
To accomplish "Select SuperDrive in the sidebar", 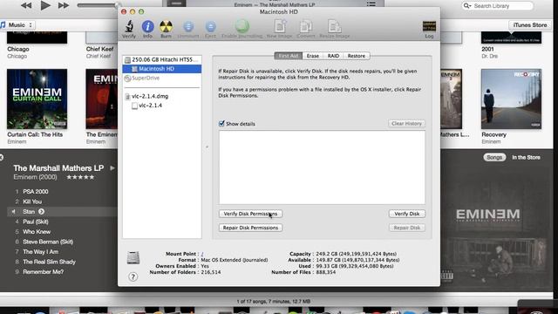I will pyautogui.click(x=162, y=78).
